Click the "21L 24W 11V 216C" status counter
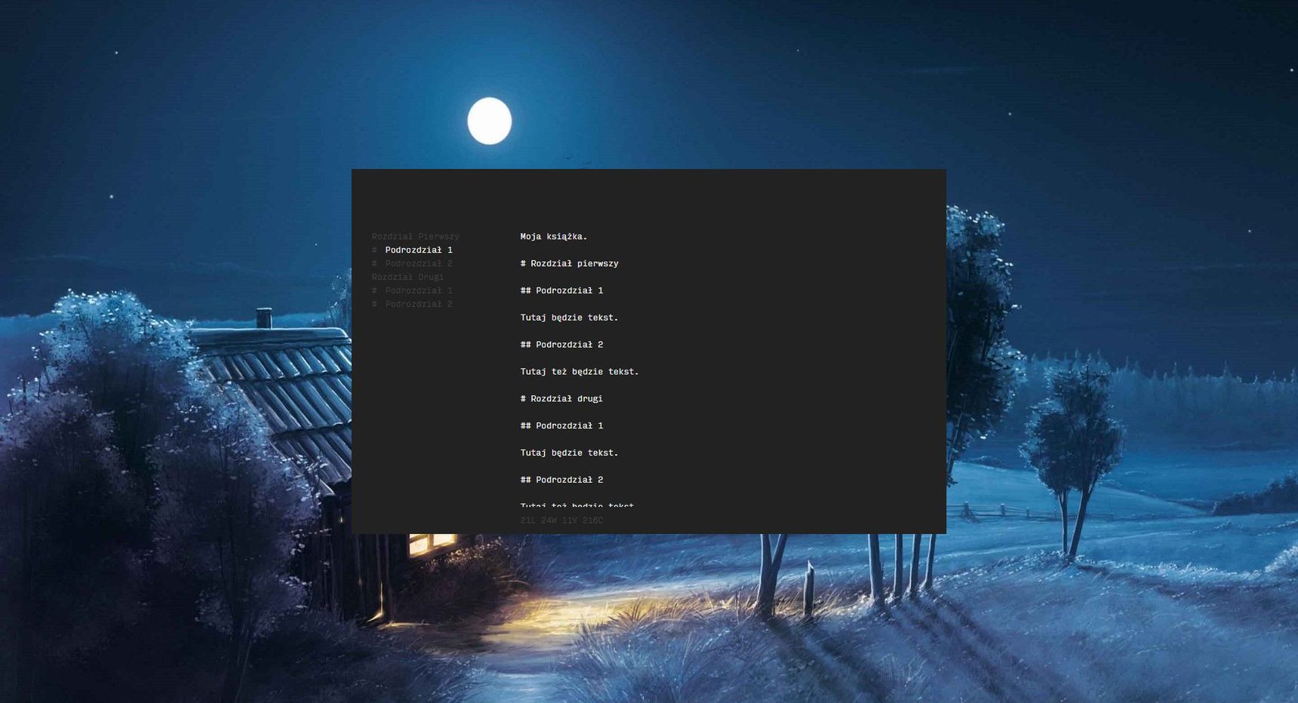Viewport: 1298px width, 703px height. (561, 521)
